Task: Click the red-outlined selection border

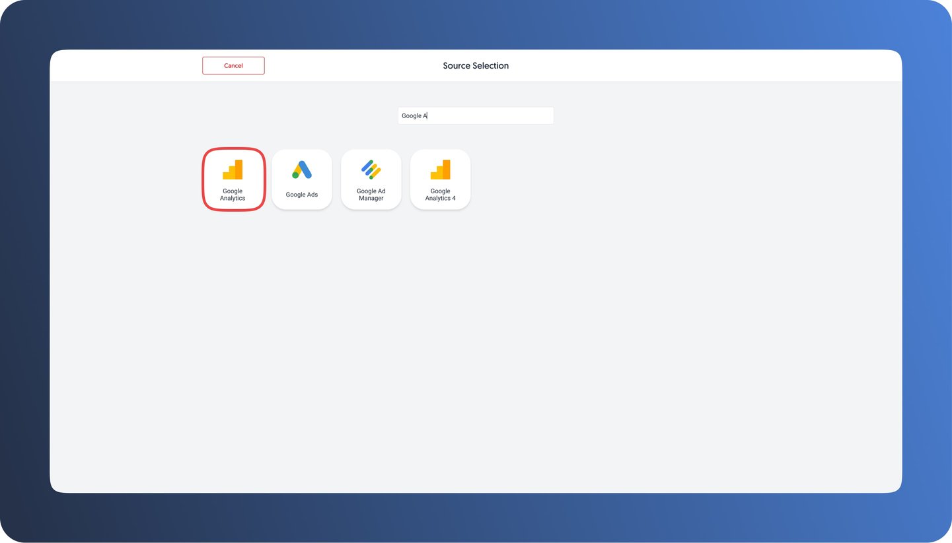Action: (233, 150)
